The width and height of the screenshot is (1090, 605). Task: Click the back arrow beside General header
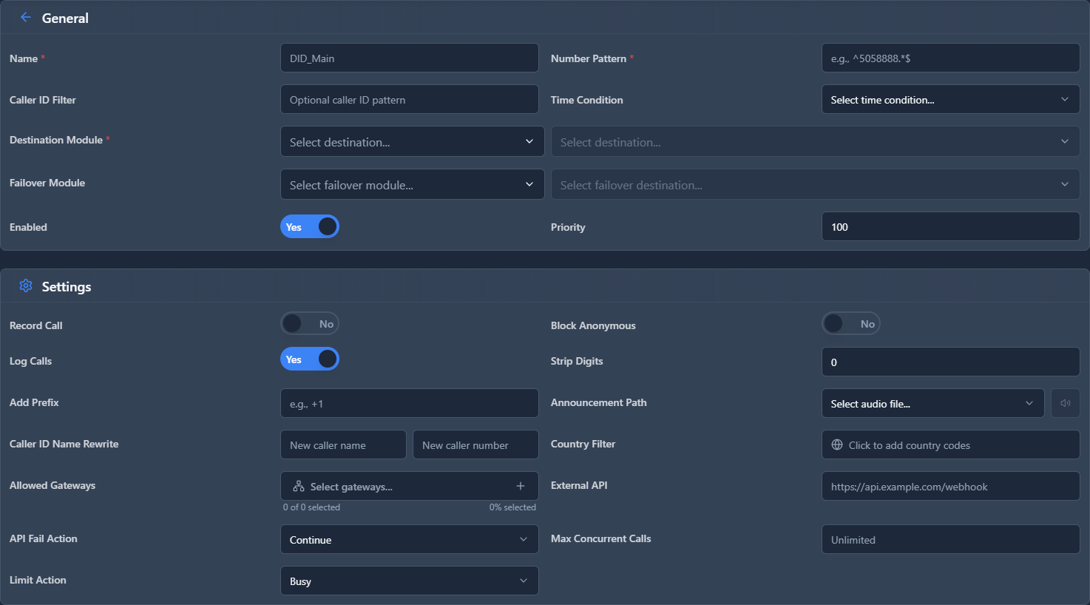click(x=25, y=17)
